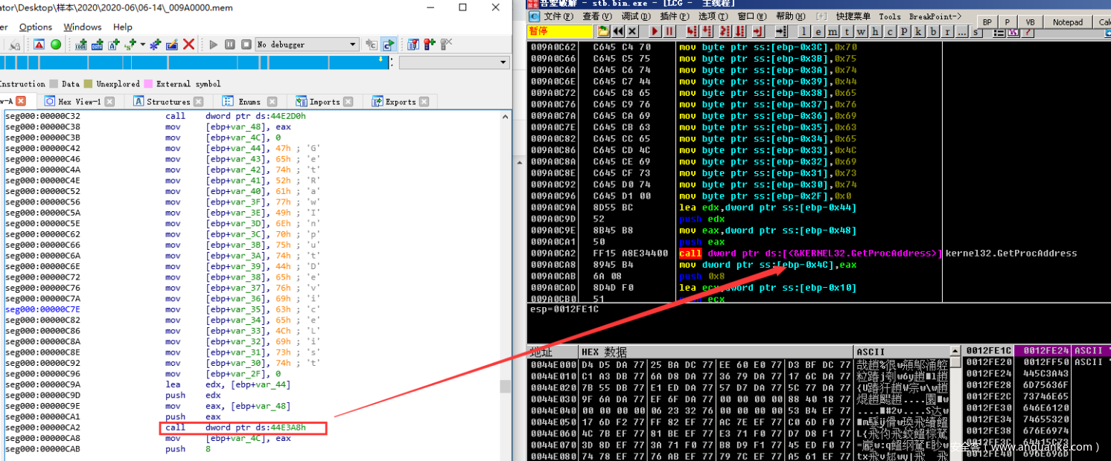The width and height of the screenshot is (1111, 461).
Task: Expand the dropdown arrow beside green plus icon
Action: [x=143, y=45]
